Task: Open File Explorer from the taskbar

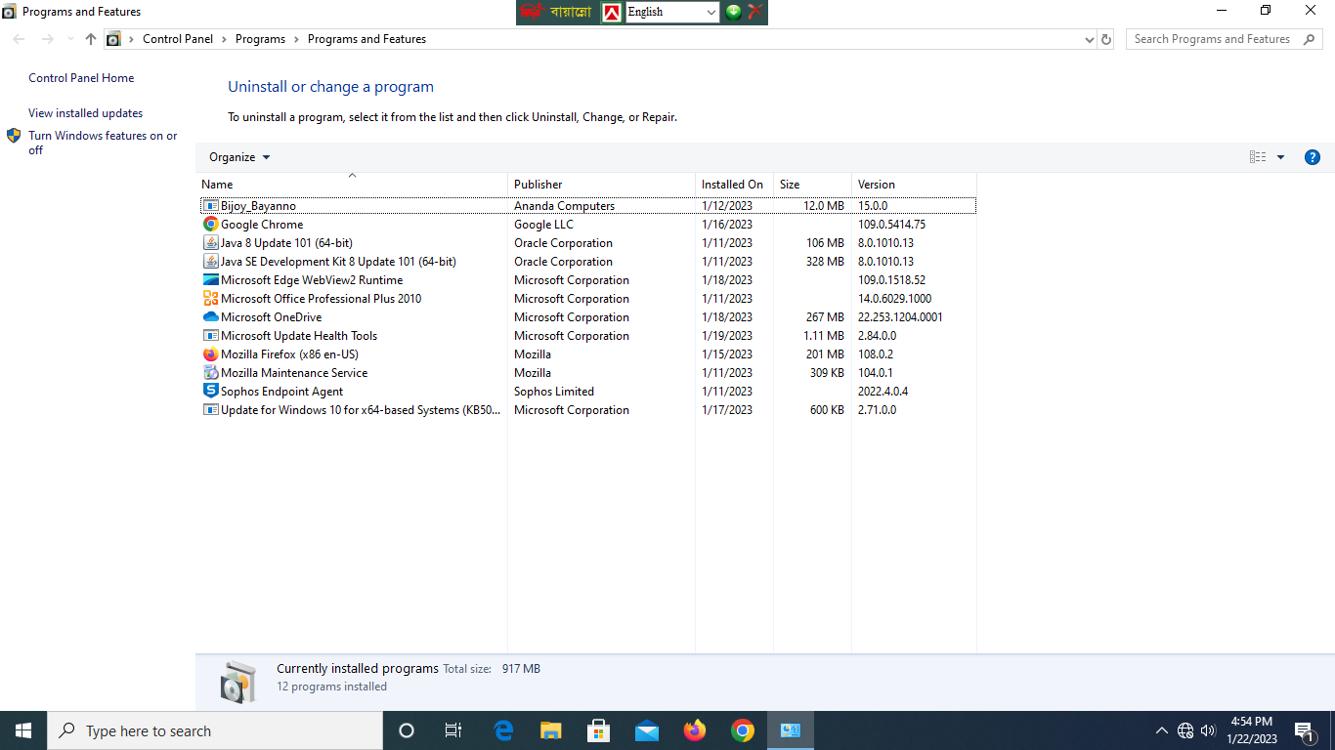Action: (x=551, y=730)
